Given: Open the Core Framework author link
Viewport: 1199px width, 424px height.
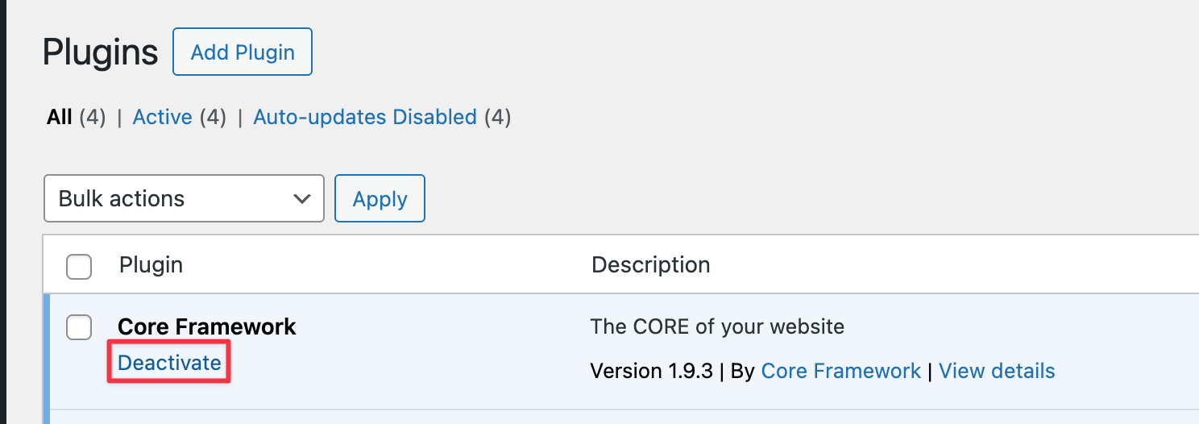Looking at the screenshot, I should click(840, 371).
